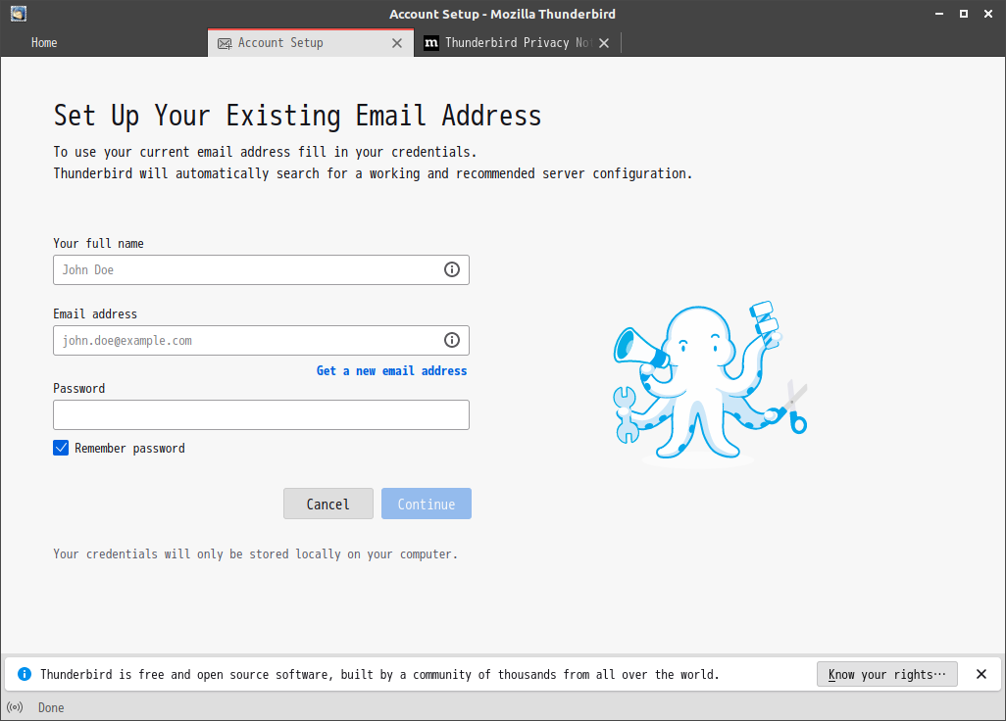This screenshot has width=1006, height=721.
Task: Close the Account Setup tab
Action: click(x=397, y=43)
